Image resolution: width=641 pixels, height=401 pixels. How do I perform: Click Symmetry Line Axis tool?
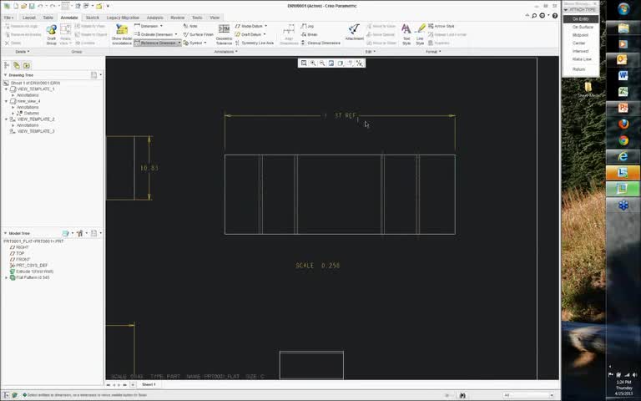click(255, 43)
